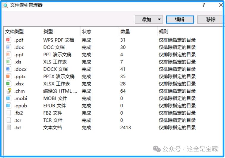
Task: Click 仅排除指定的目录 in the .txt row
Action: (x=177, y=127)
